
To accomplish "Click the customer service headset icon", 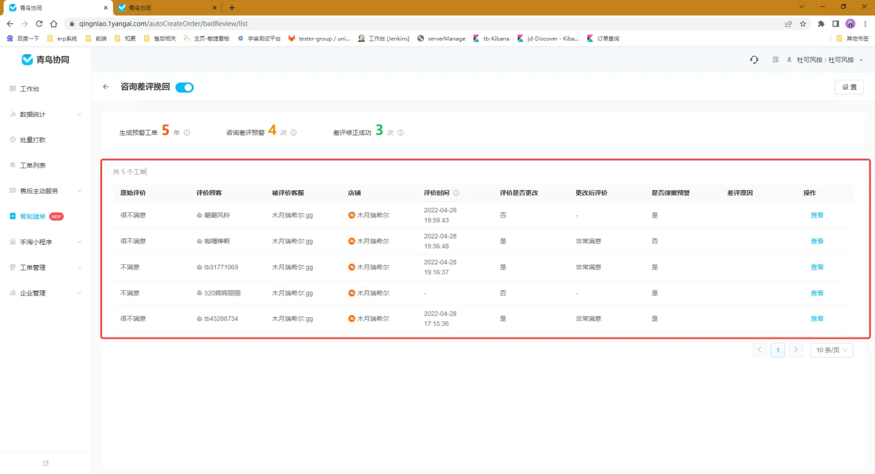I will pos(754,59).
